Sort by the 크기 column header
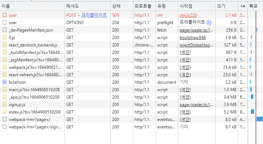Viewport: 263px width, 144px height. [226, 6]
